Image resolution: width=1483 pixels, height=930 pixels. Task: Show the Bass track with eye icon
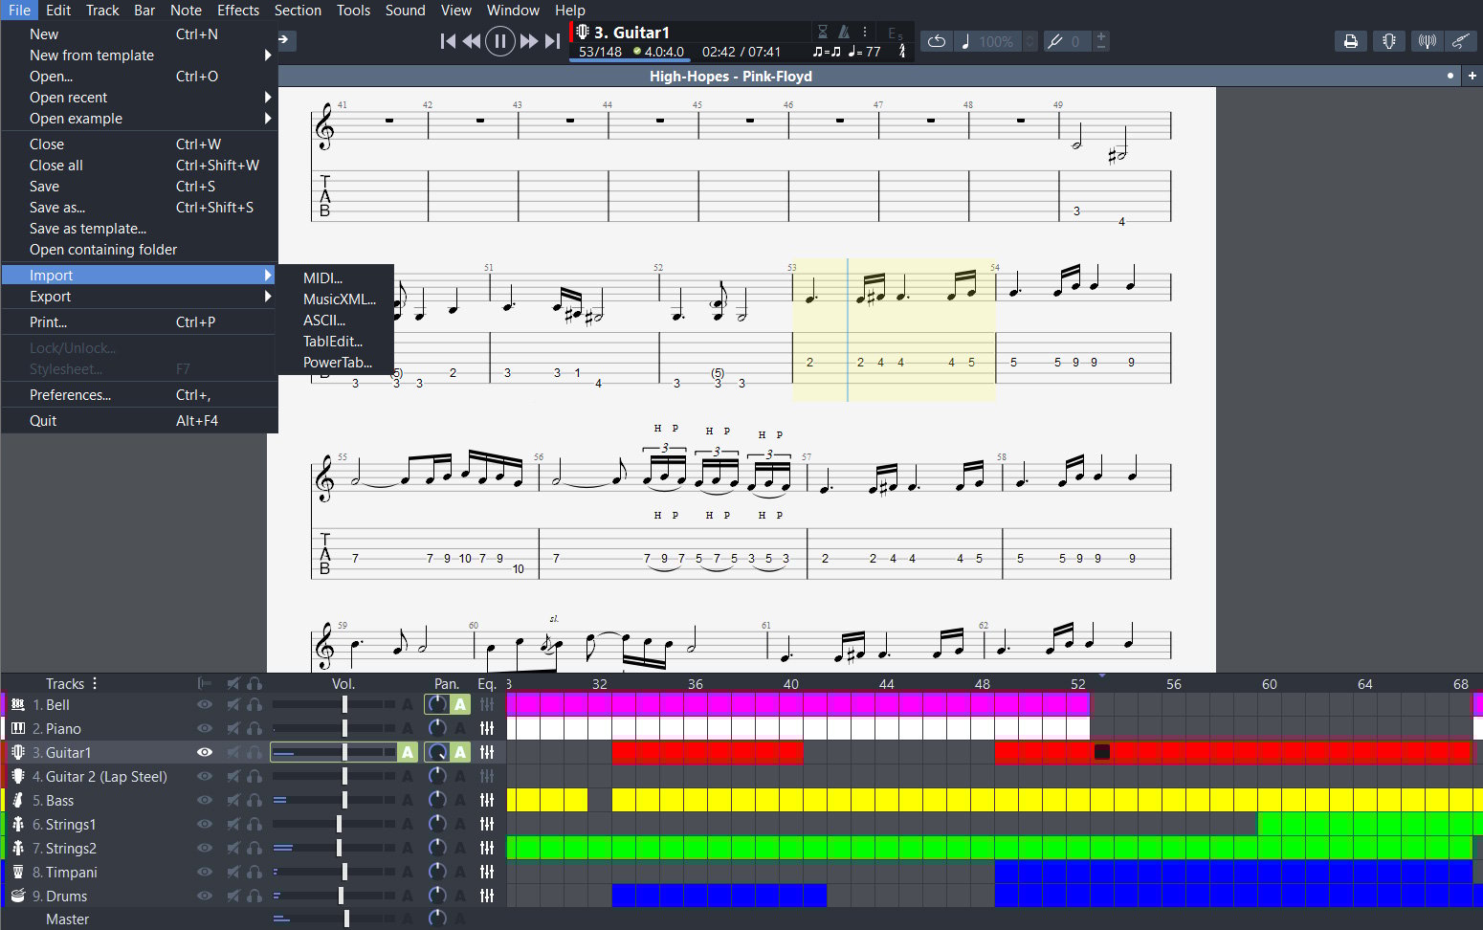(205, 800)
